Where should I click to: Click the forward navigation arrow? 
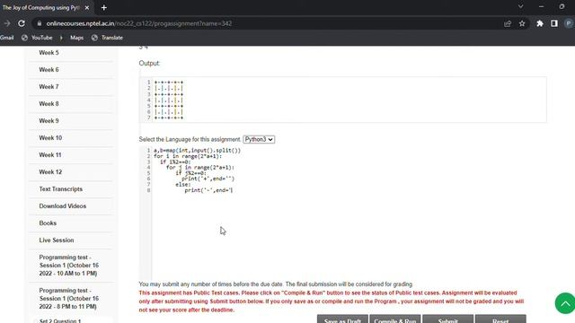click(x=7, y=23)
